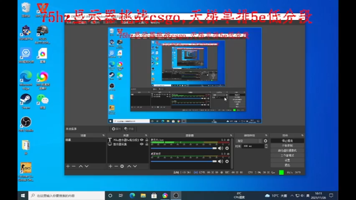Open Microsoft Edge desktop shortcut
This screenshot has height=200, width=356.
coord(26,80)
